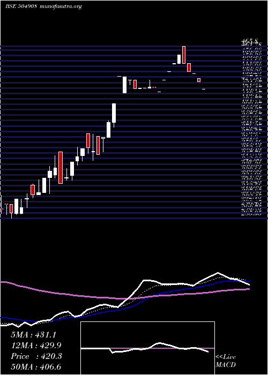Screen dimensions: 268x375
Task: Click the "5MA : 431.1" readout
Action: point(33,335)
